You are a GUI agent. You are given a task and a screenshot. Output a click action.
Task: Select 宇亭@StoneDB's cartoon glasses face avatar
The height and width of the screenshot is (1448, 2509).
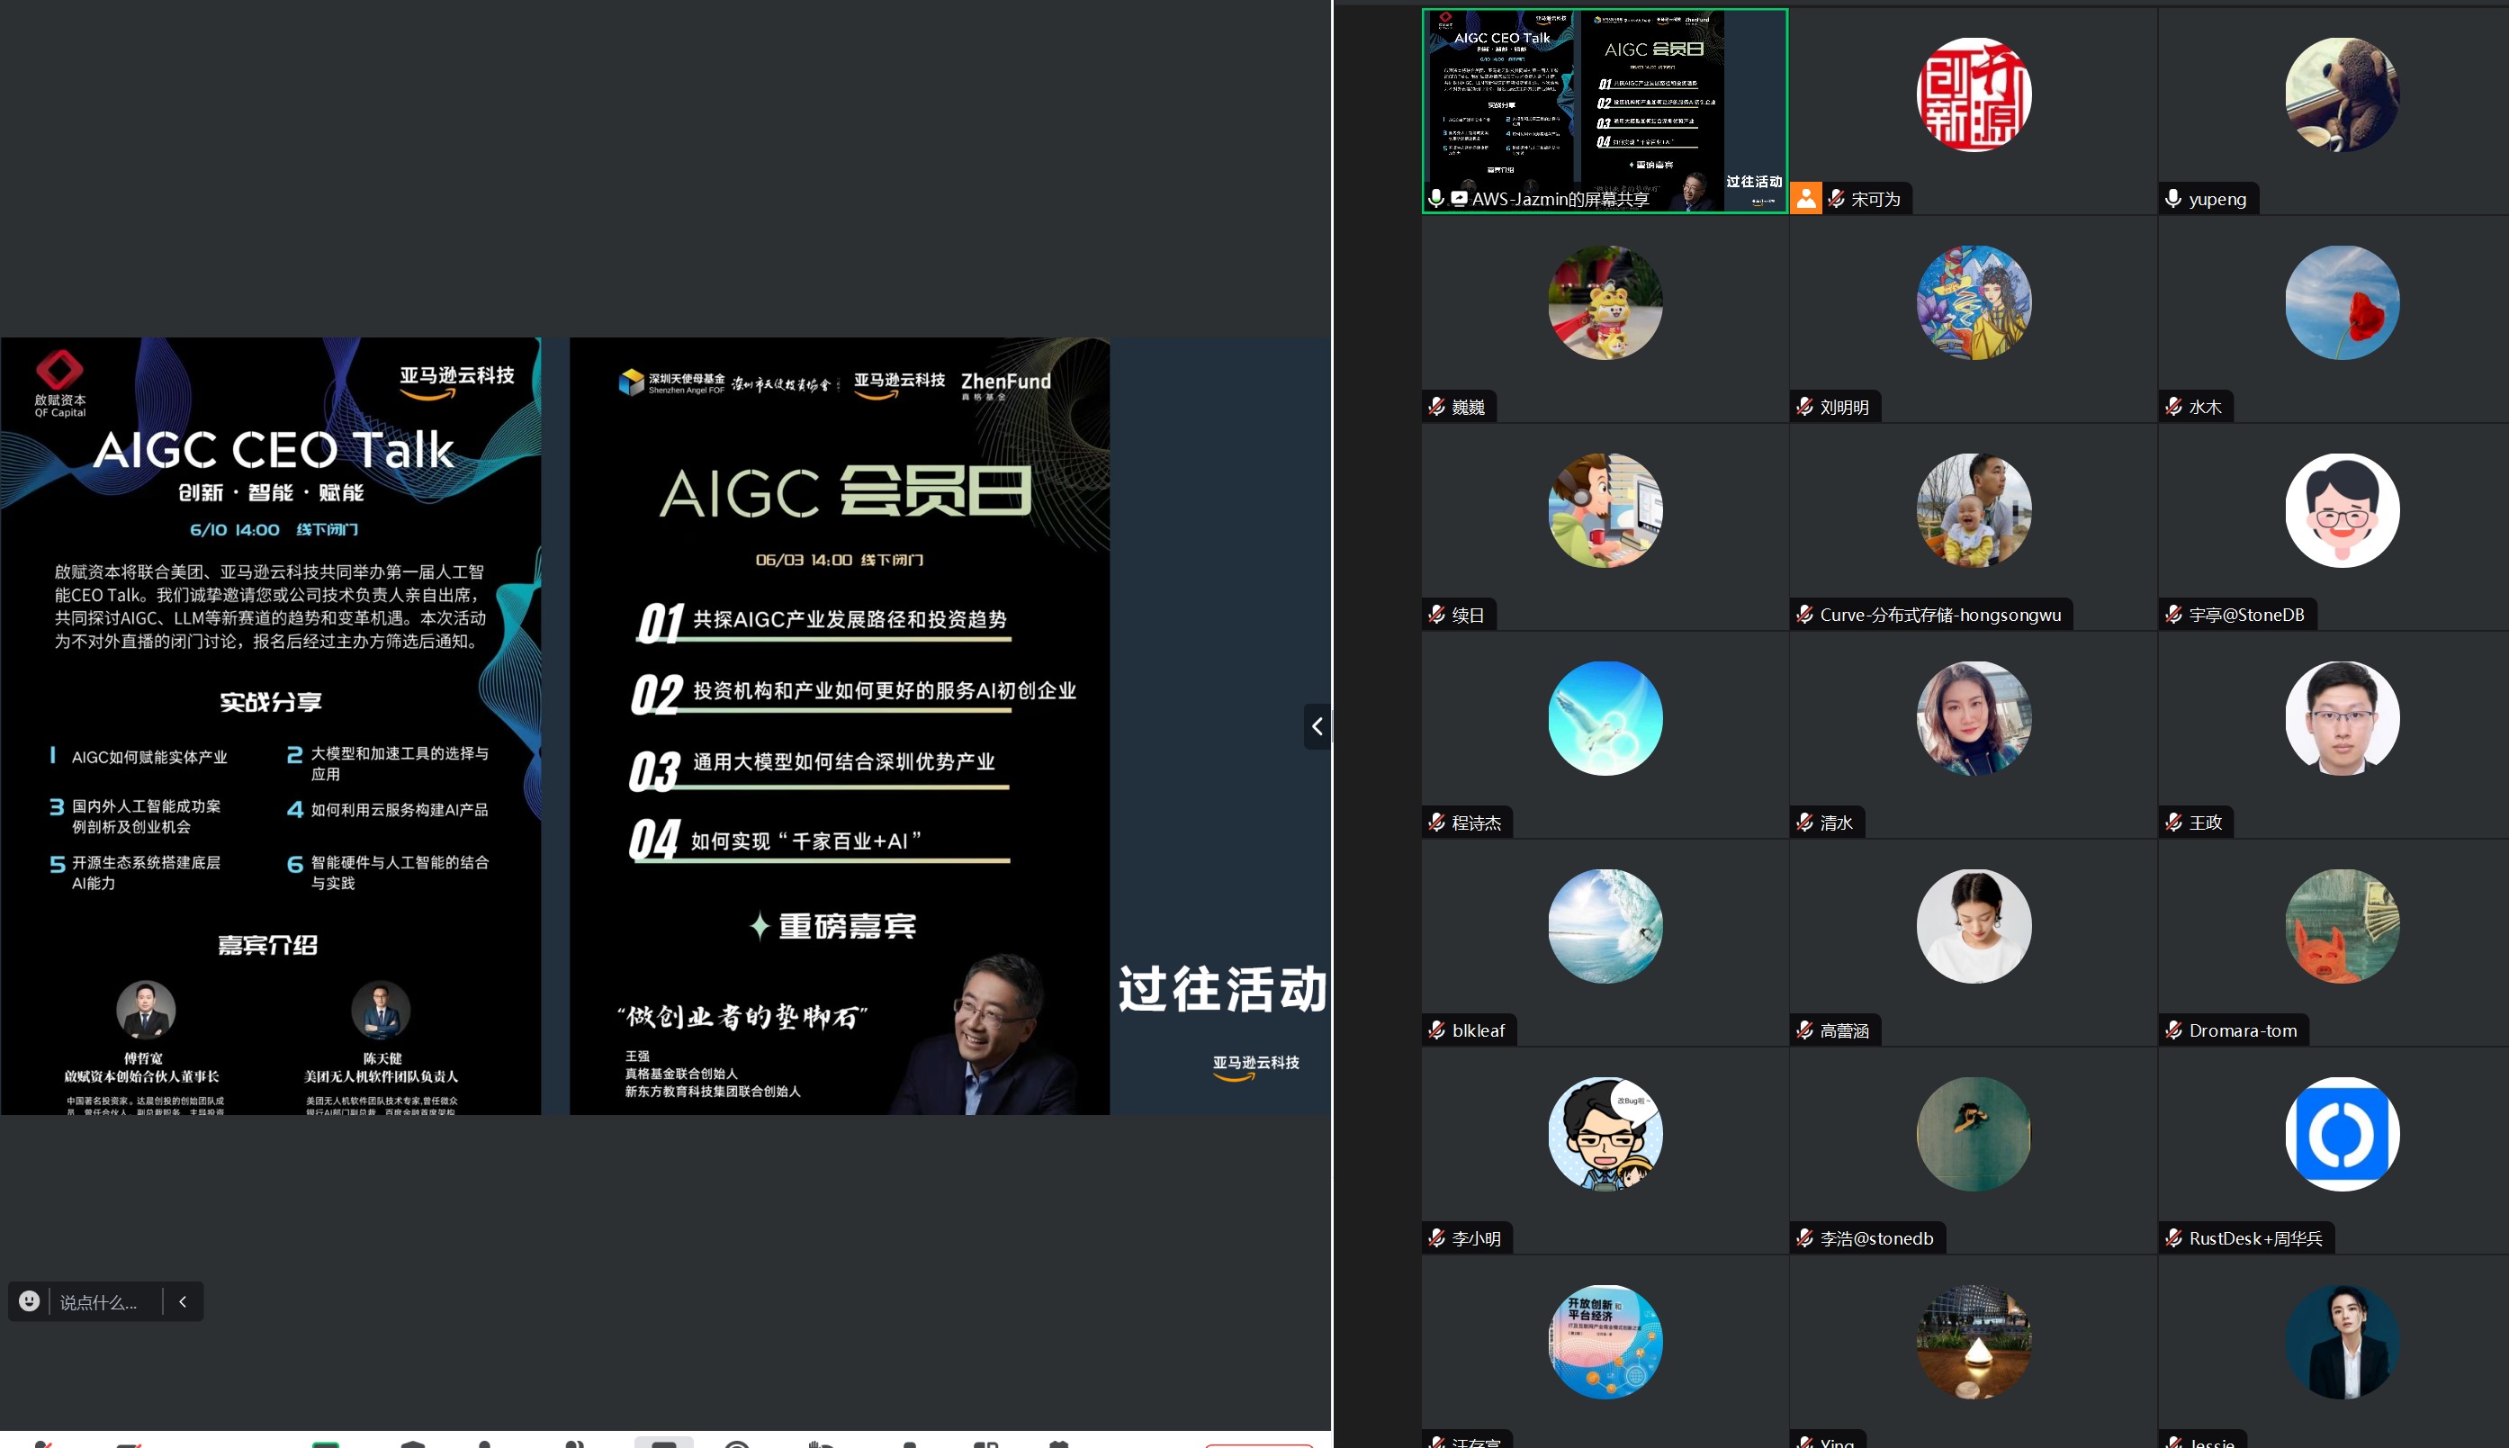(2342, 510)
